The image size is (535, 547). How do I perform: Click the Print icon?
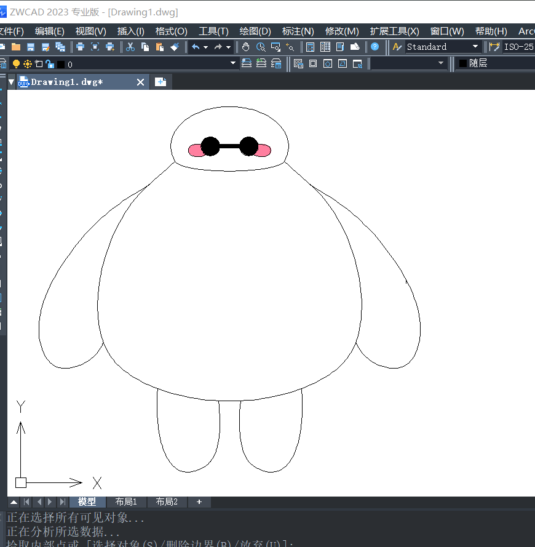(x=80, y=47)
